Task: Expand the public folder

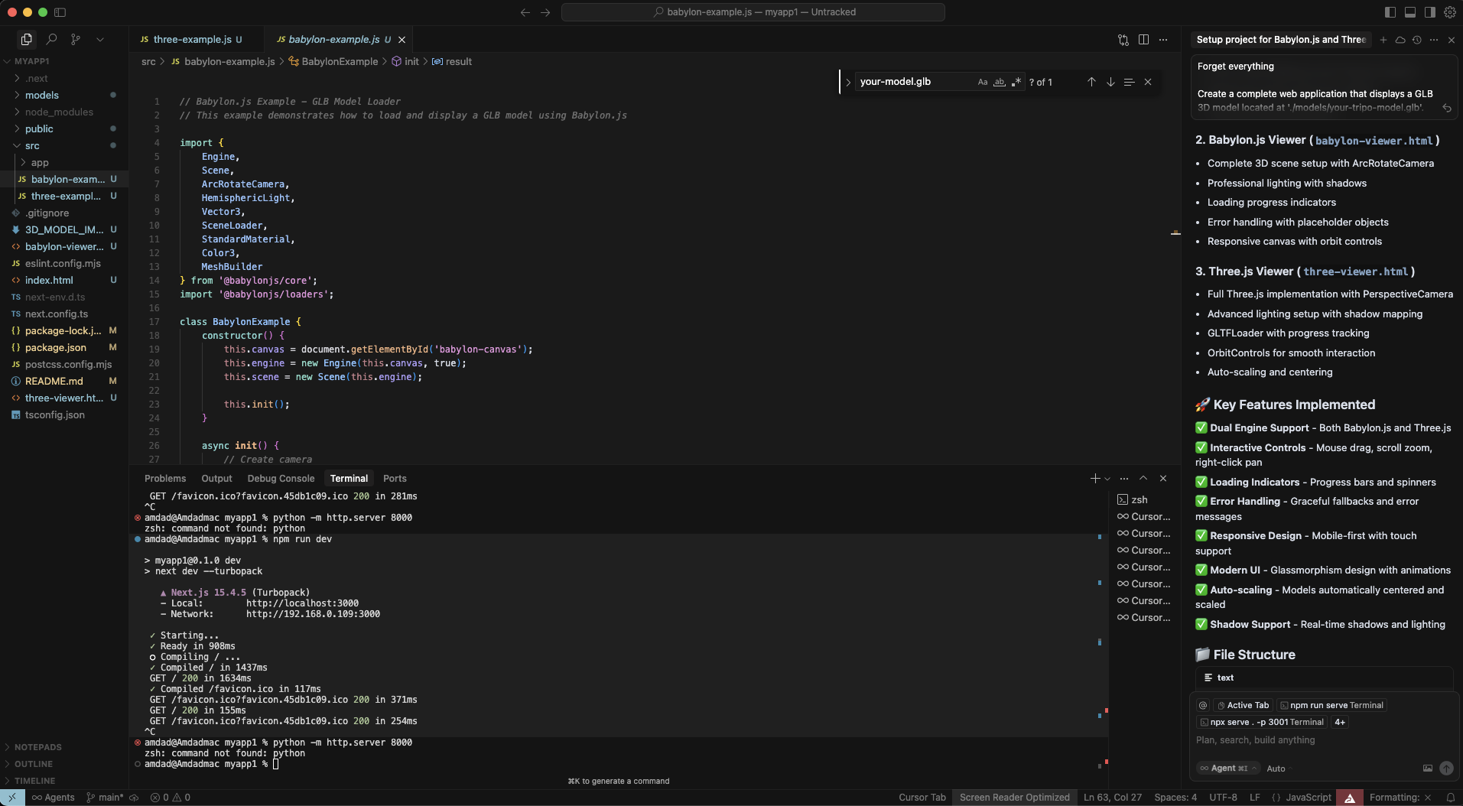Action: click(x=64, y=128)
